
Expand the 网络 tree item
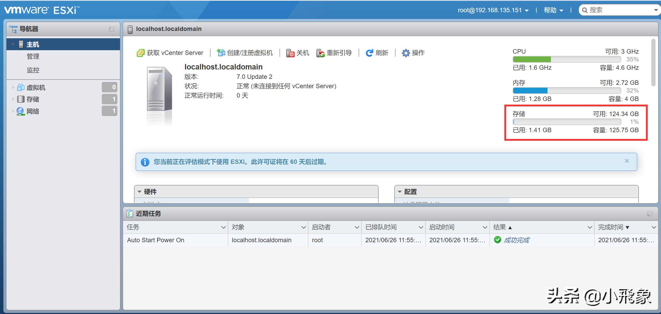[13, 111]
